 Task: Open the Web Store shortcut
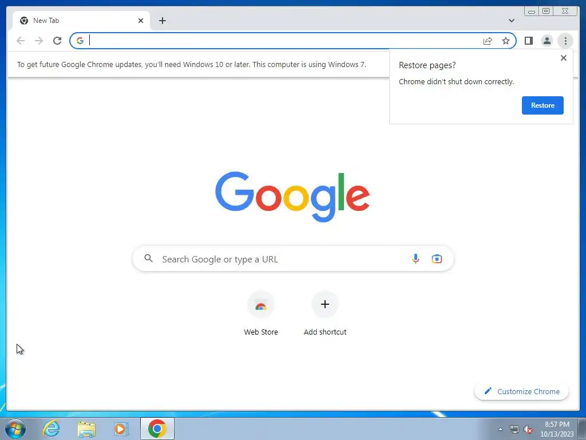pyautogui.click(x=261, y=313)
